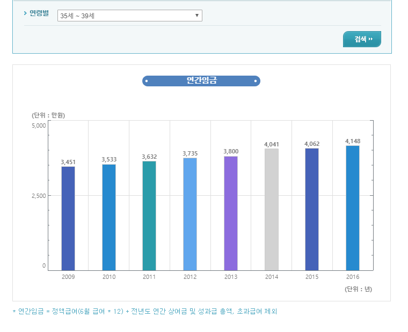
Task: Click the 2015 bar in the chart
Action: pyautogui.click(x=312, y=209)
